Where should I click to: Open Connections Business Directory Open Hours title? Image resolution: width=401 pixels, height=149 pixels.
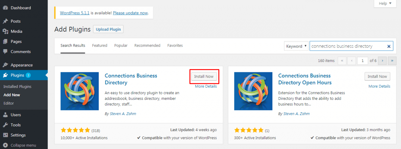(x=305, y=79)
